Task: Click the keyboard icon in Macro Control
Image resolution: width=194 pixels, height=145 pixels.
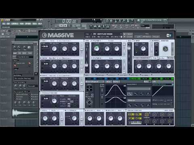Action: click(135, 122)
